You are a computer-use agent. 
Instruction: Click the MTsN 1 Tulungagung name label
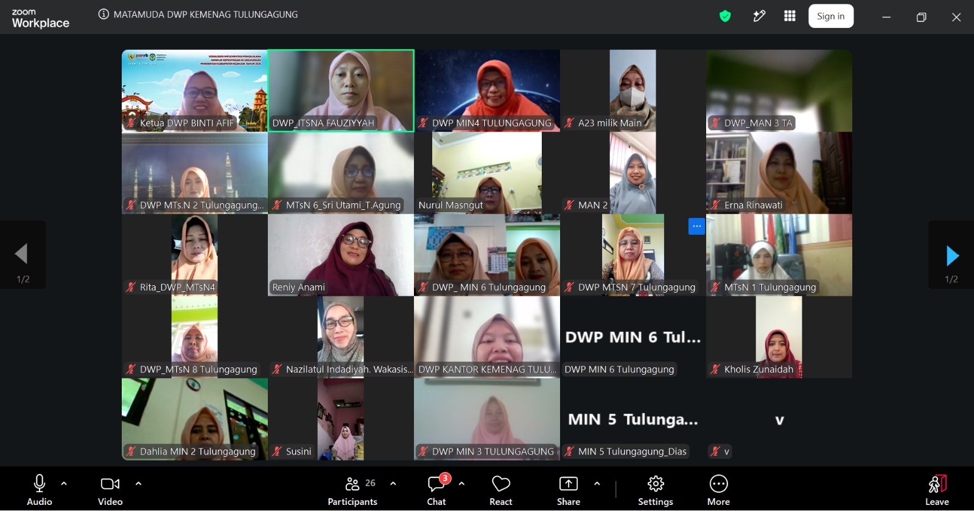770,287
